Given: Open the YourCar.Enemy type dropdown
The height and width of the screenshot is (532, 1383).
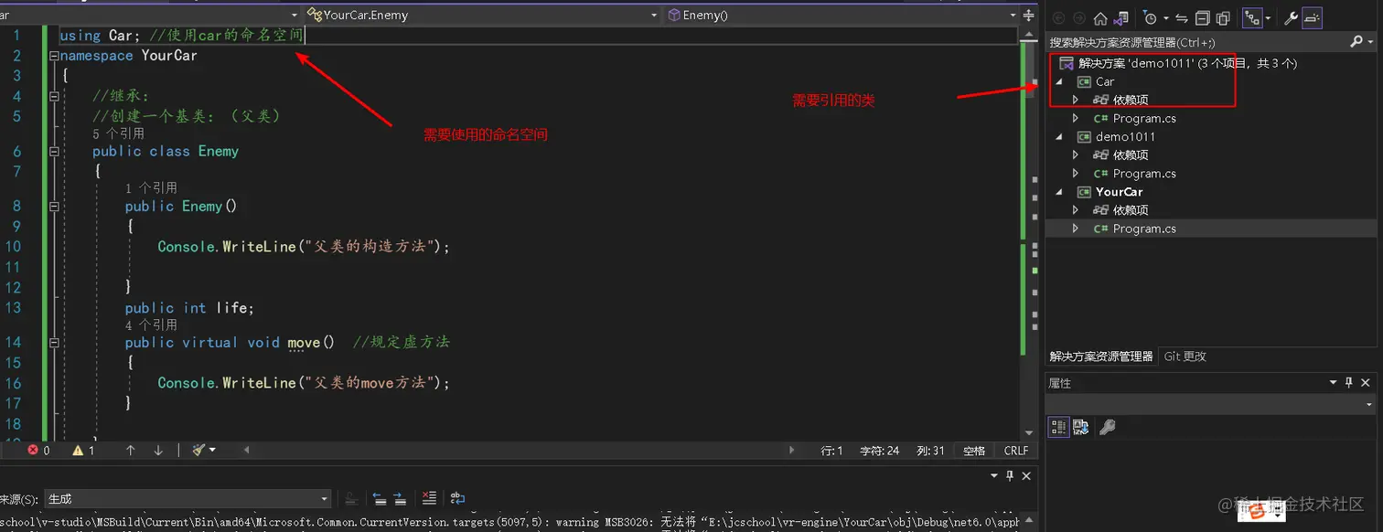Looking at the screenshot, I should click(x=482, y=15).
